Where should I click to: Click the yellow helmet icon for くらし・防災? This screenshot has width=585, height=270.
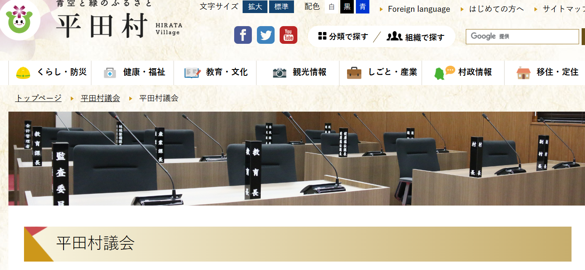[23, 73]
